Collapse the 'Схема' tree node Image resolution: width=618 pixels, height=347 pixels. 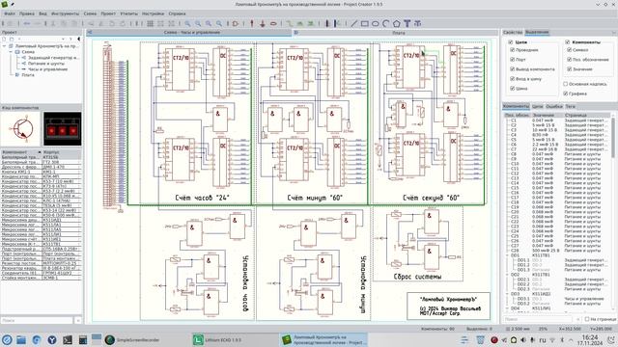11,52
